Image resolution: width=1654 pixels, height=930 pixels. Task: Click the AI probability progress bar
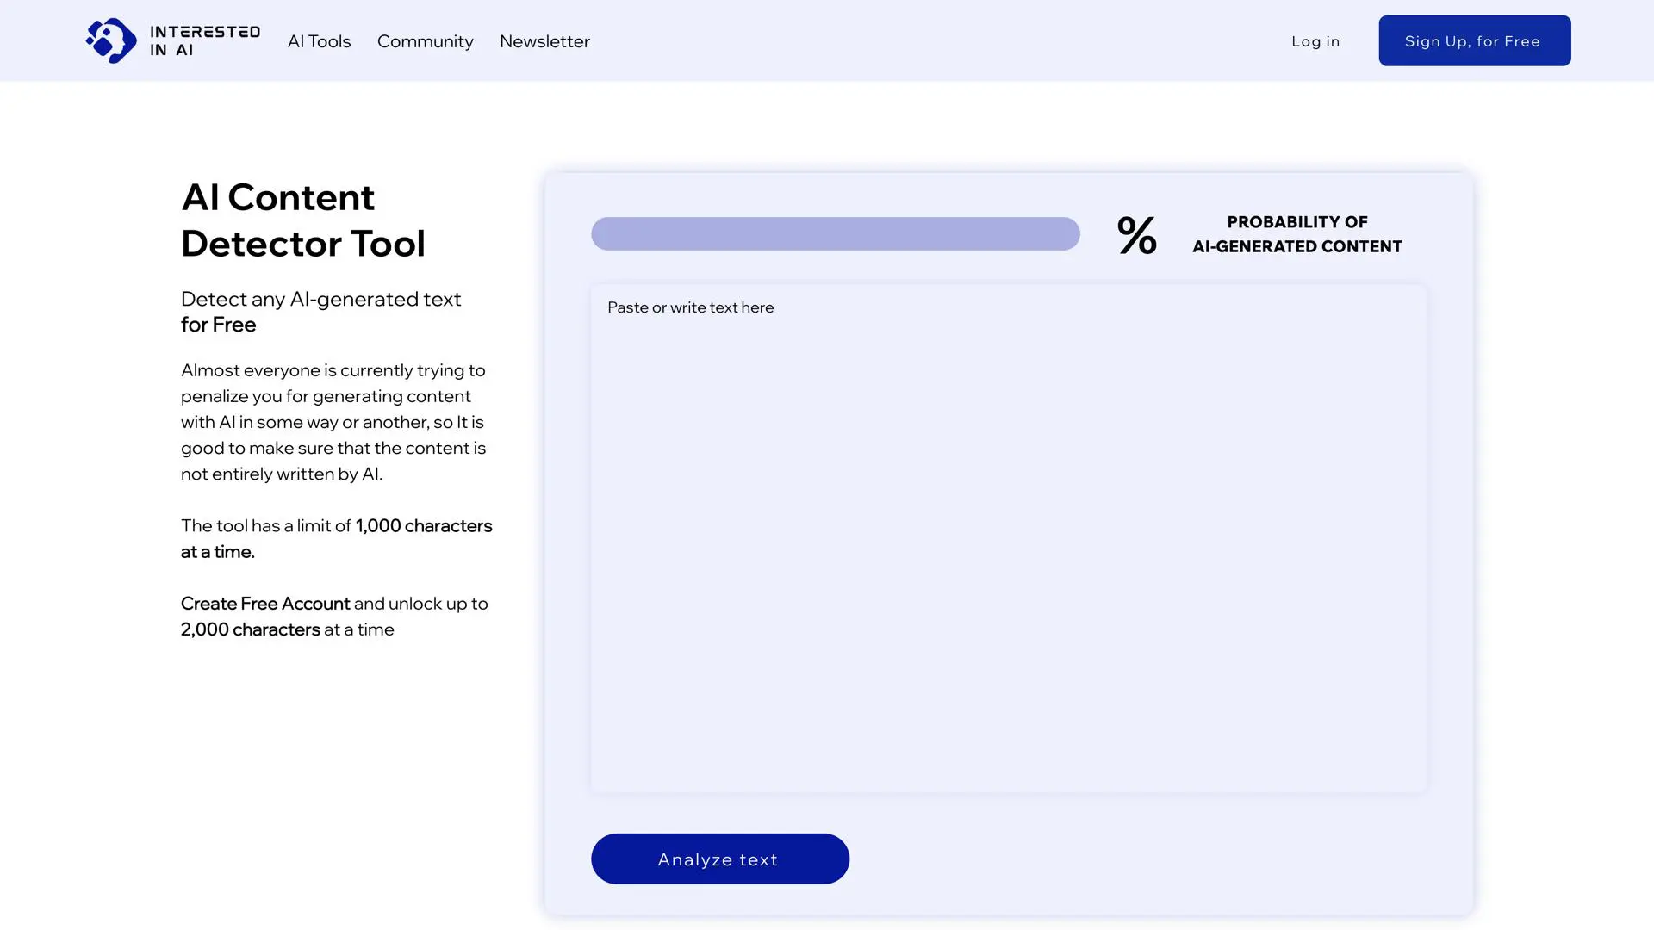[x=835, y=233]
